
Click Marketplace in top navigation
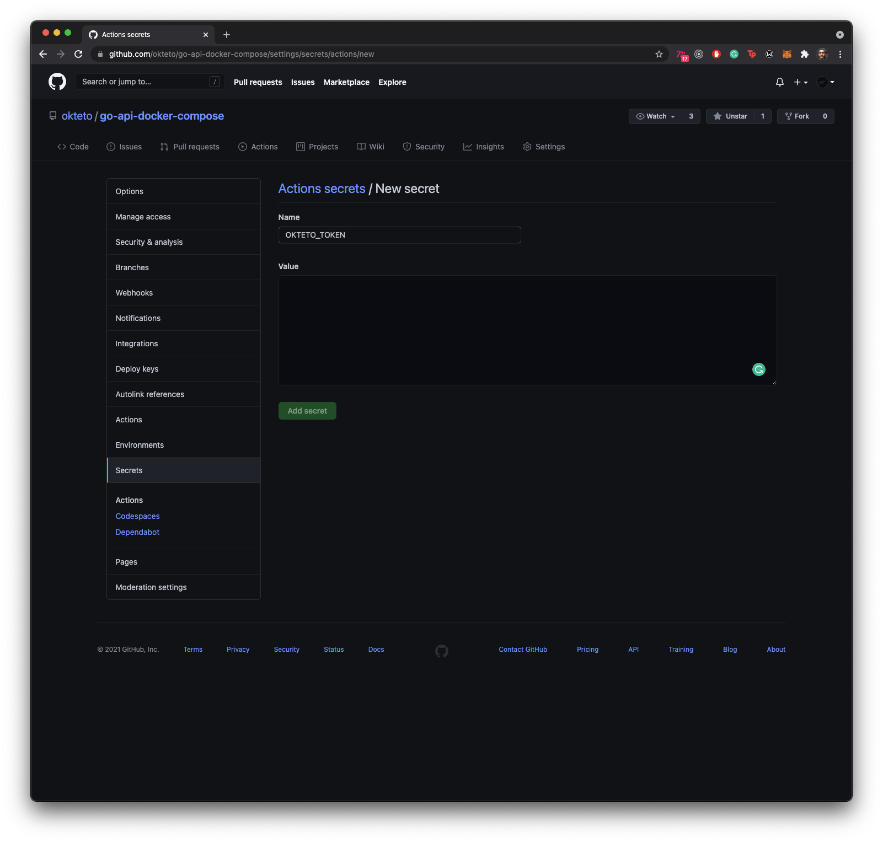pyautogui.click(x=346, y=82)
